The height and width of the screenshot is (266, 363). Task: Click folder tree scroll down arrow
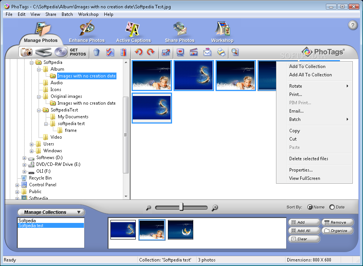pos(126,196)
